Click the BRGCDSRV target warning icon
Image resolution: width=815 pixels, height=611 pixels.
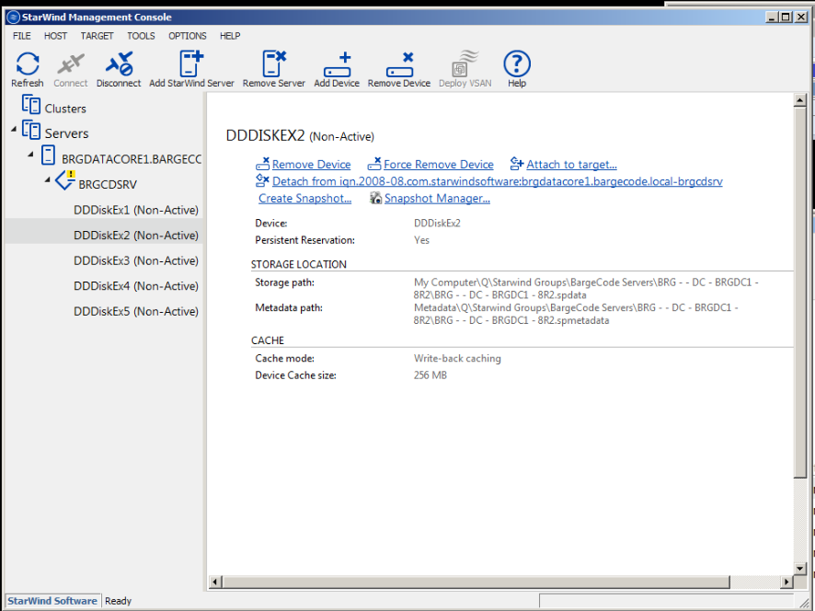coord(66,180)
